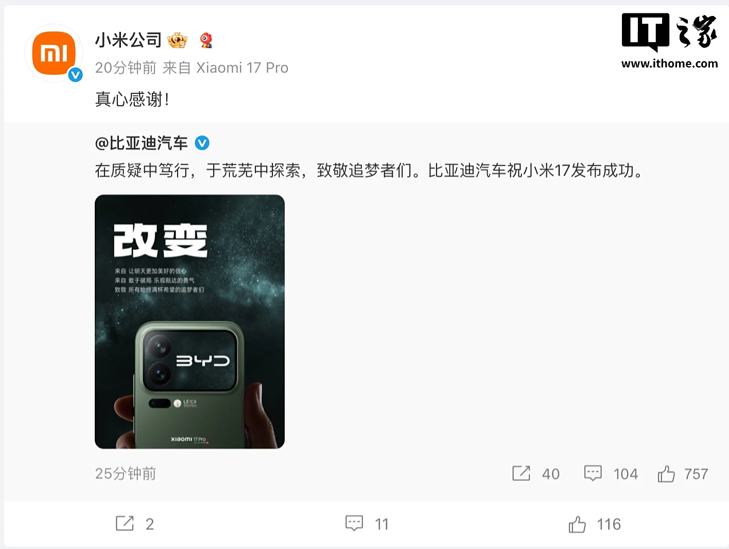
Task: Click the 20分钟前 post timestamp
Action: [x=126, y=68]
